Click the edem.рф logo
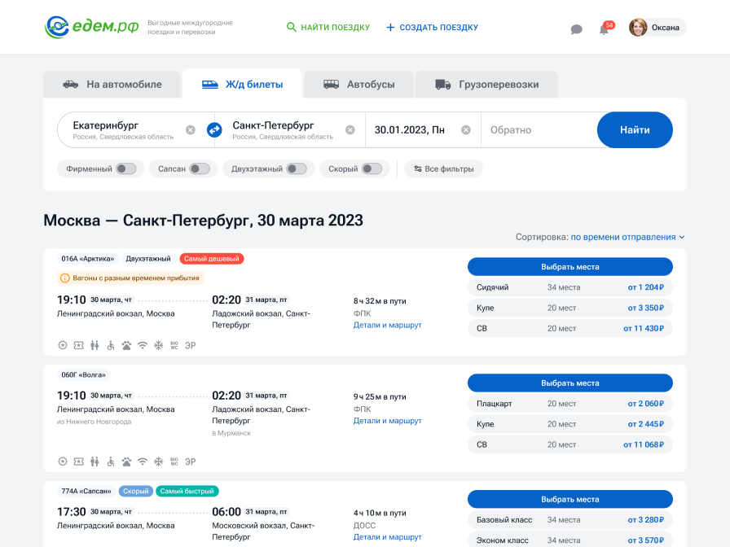730x547 pixels. coord(92,27)
